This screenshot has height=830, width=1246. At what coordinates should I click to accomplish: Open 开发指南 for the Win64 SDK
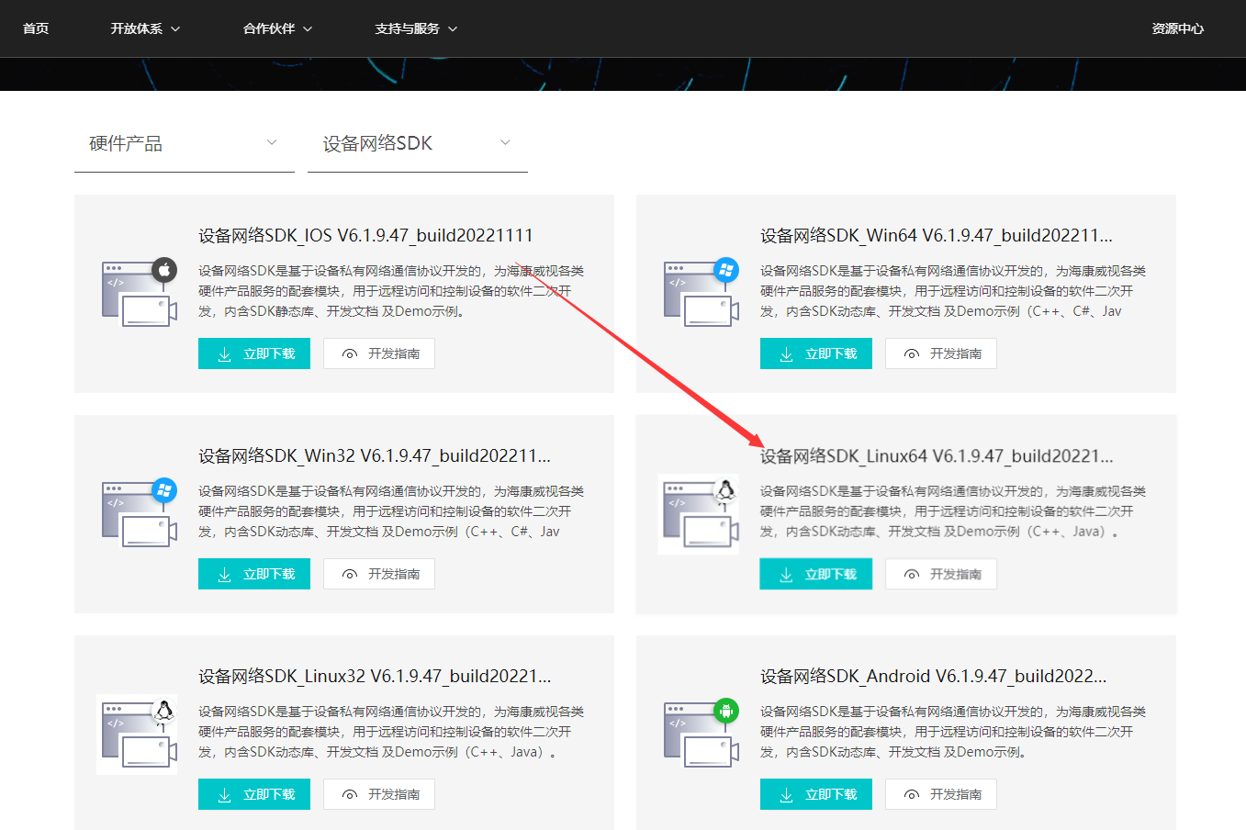(941, 353)
